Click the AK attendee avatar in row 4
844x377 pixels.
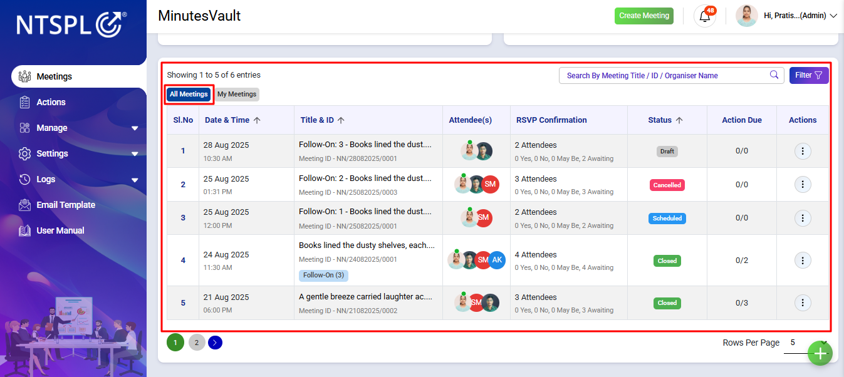[497, 260]
